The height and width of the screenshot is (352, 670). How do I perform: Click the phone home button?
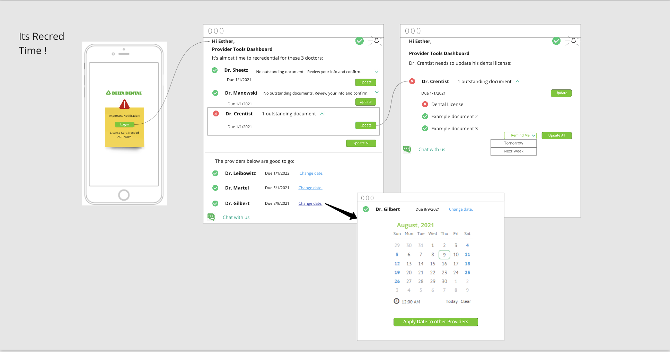coord(124,195)
